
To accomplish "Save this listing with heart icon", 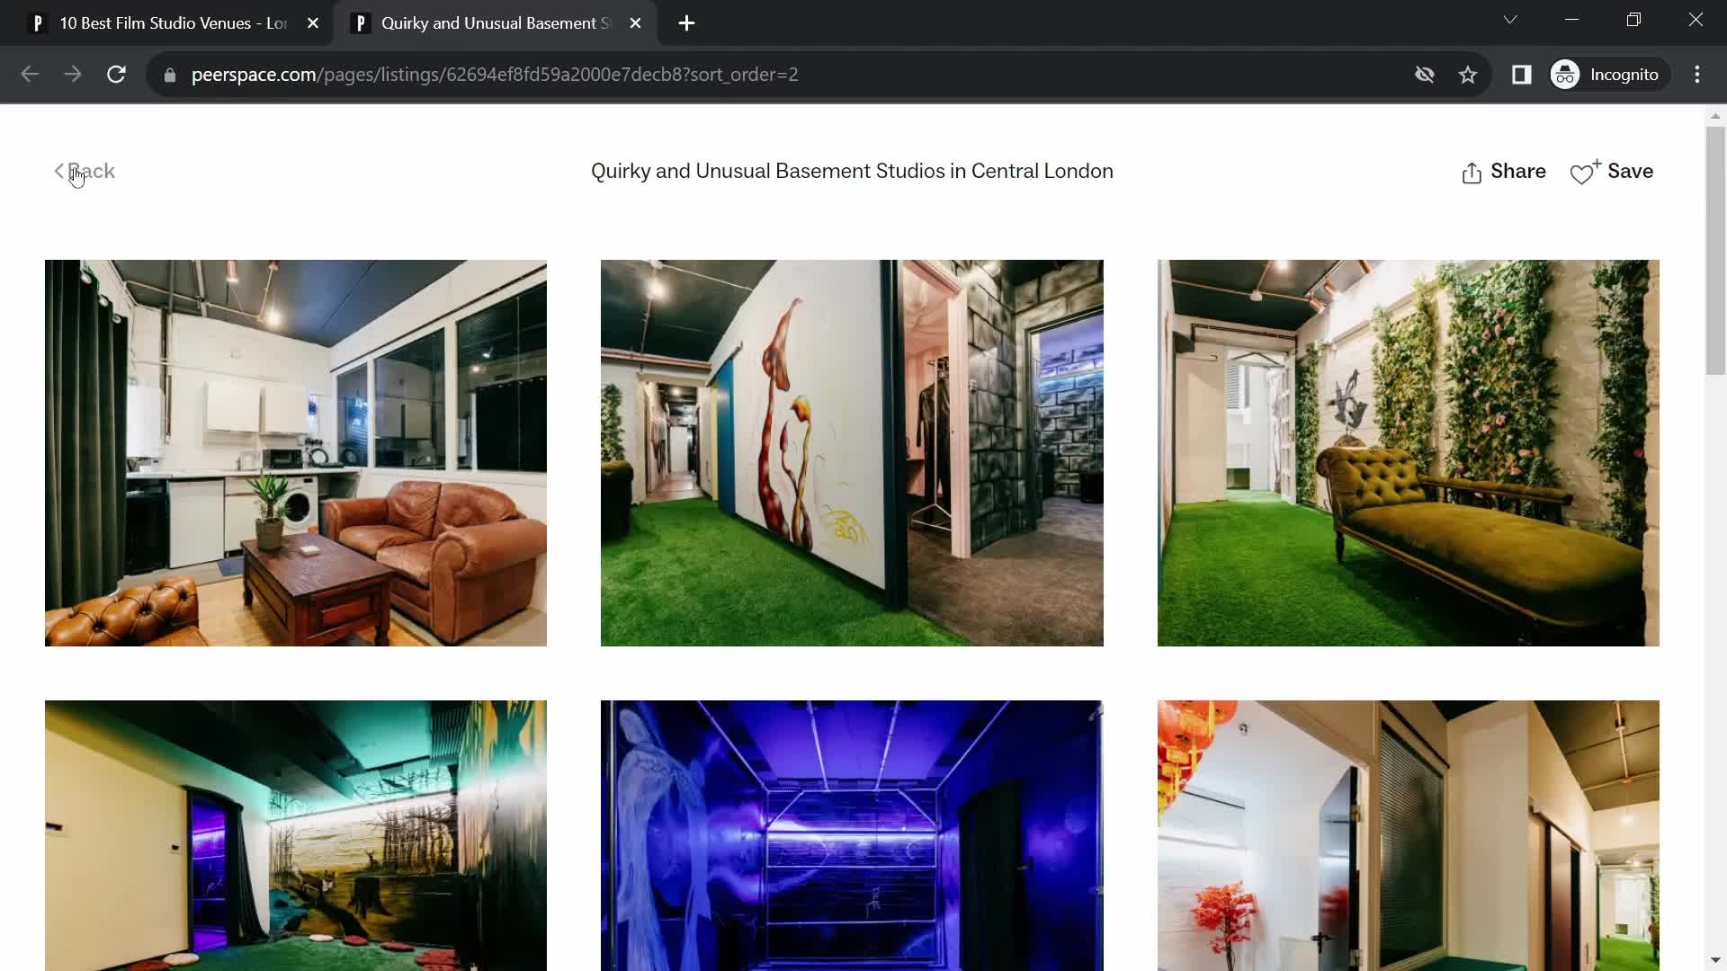I will point(1611,172).
